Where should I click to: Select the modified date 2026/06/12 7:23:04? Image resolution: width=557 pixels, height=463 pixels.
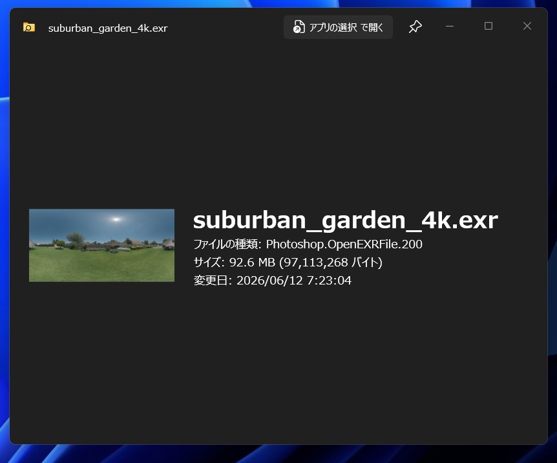[x=273, y=281]
